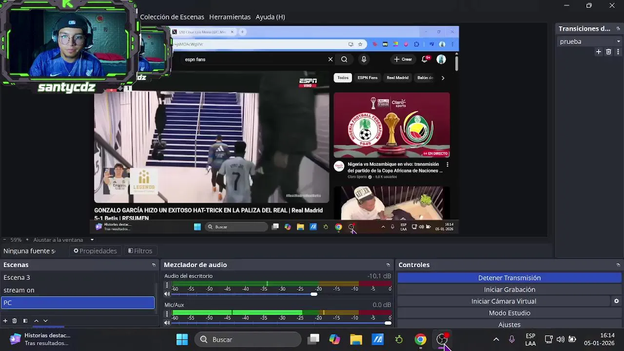Show hidden system tray icons chevron
The image size is (624, 351).
pyautogui.click(x=496, y=339)
